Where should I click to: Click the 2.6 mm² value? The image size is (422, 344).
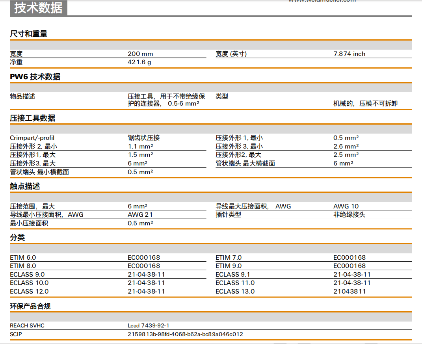[x=346, y=147]
